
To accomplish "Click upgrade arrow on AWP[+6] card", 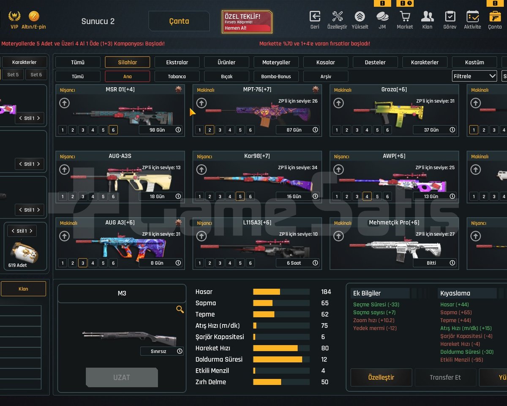I will point(338,170).
